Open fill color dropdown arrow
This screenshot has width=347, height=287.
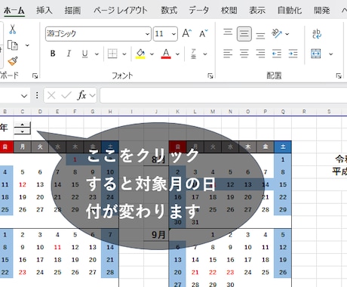(x=152, y=54)
